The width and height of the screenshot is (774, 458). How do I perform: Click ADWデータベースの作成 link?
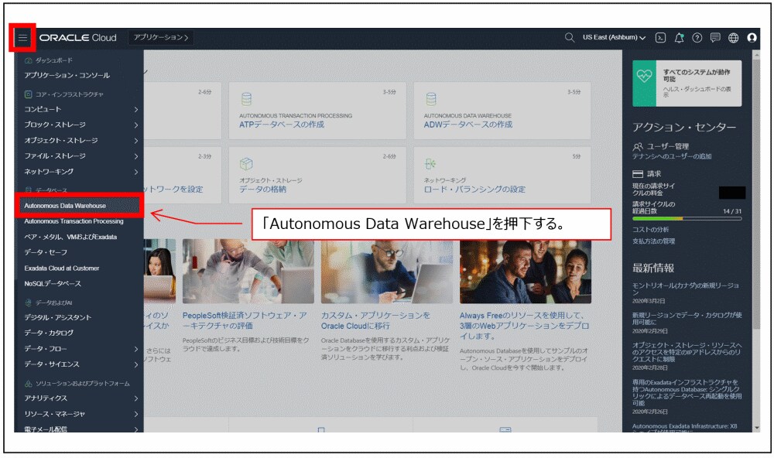point(467,125)
